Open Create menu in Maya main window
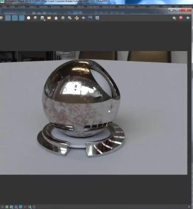The image size is (193, 209). pyautogui.click(x=22, y=7)
